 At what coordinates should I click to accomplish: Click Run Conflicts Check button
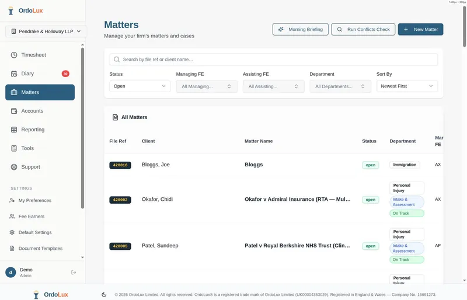click(363, 30)
